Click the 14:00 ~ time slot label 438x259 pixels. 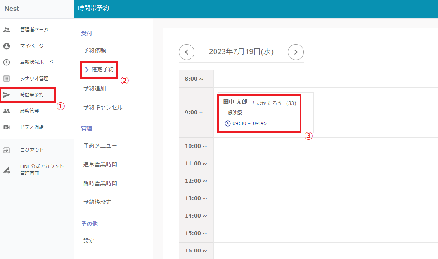pos(196,216)
